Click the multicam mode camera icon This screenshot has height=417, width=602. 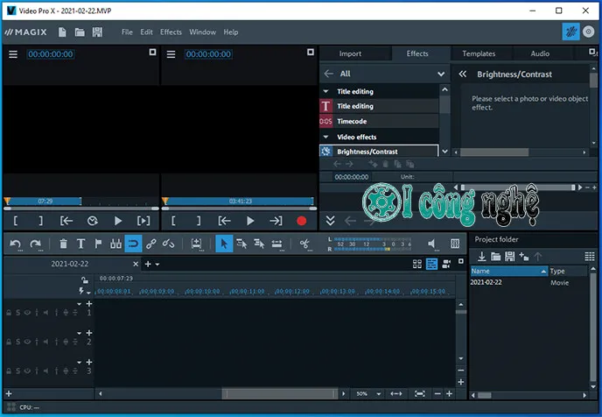coord(446,264)
